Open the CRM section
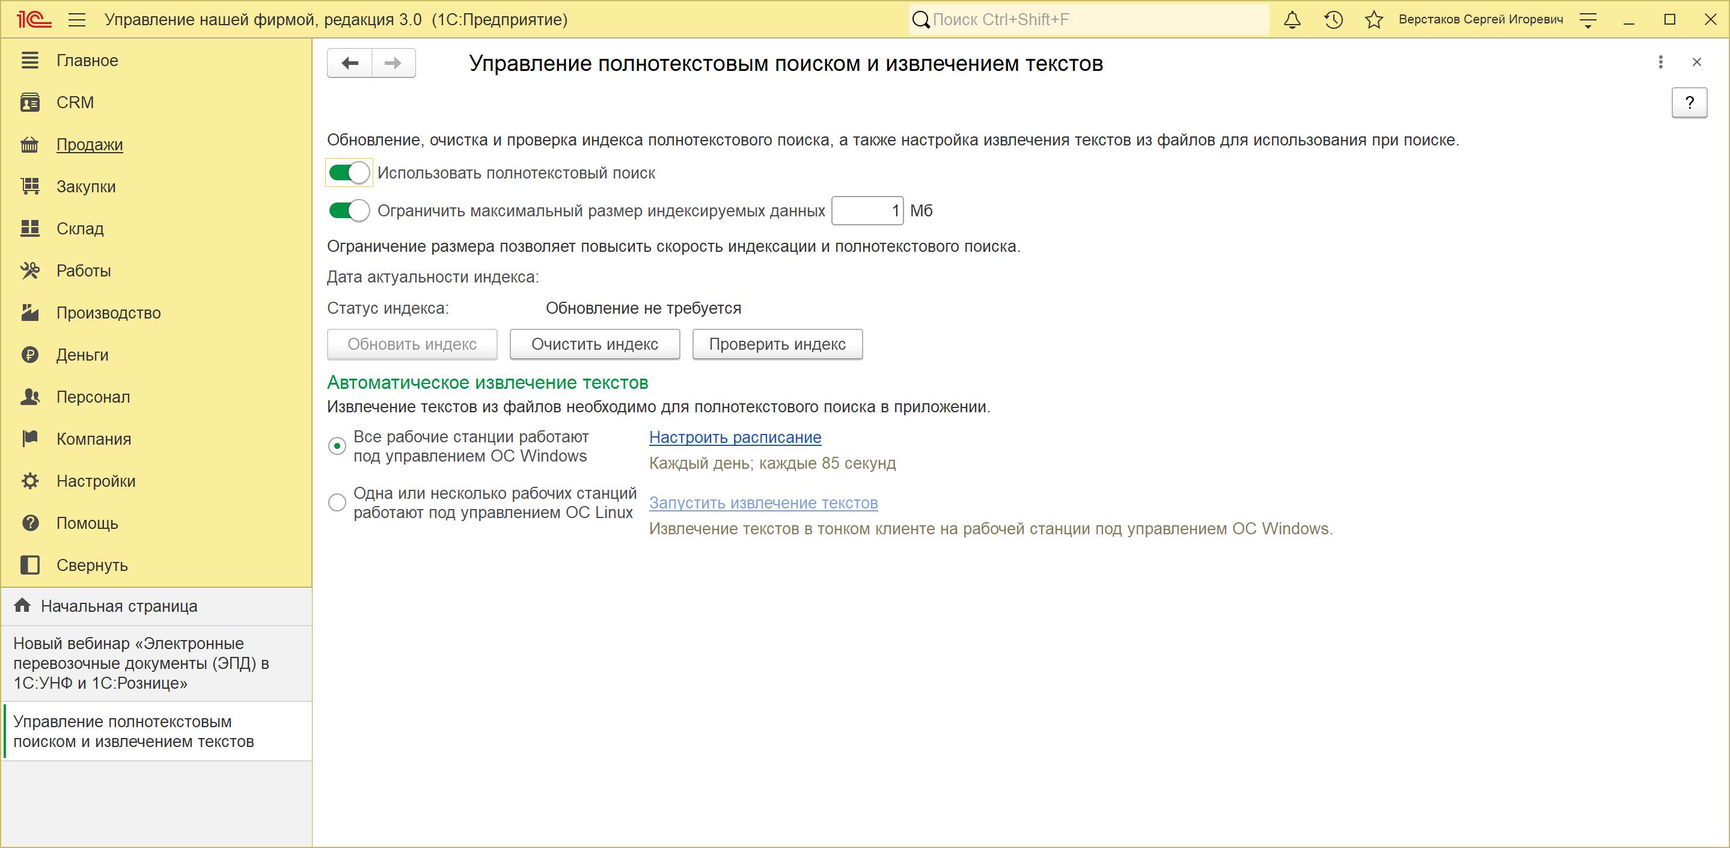 (x=156, y=103)
